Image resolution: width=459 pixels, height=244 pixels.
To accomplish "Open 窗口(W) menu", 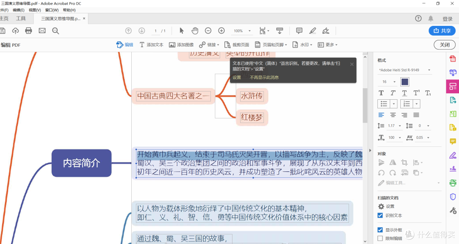I will click(52, 10).
